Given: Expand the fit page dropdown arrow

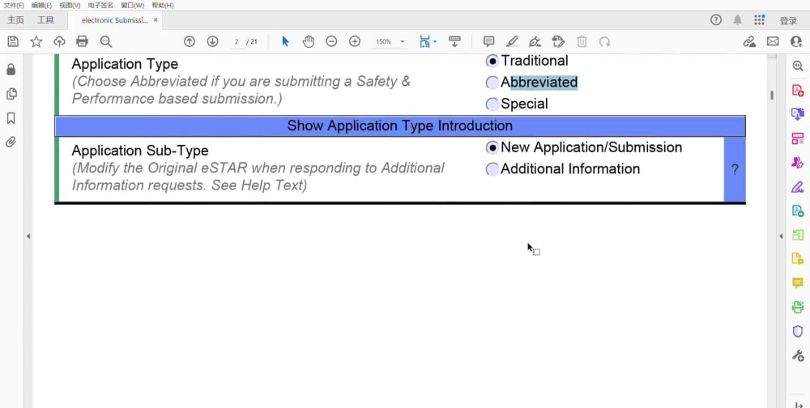Looking at the screenshot, I should pos(436,41).
